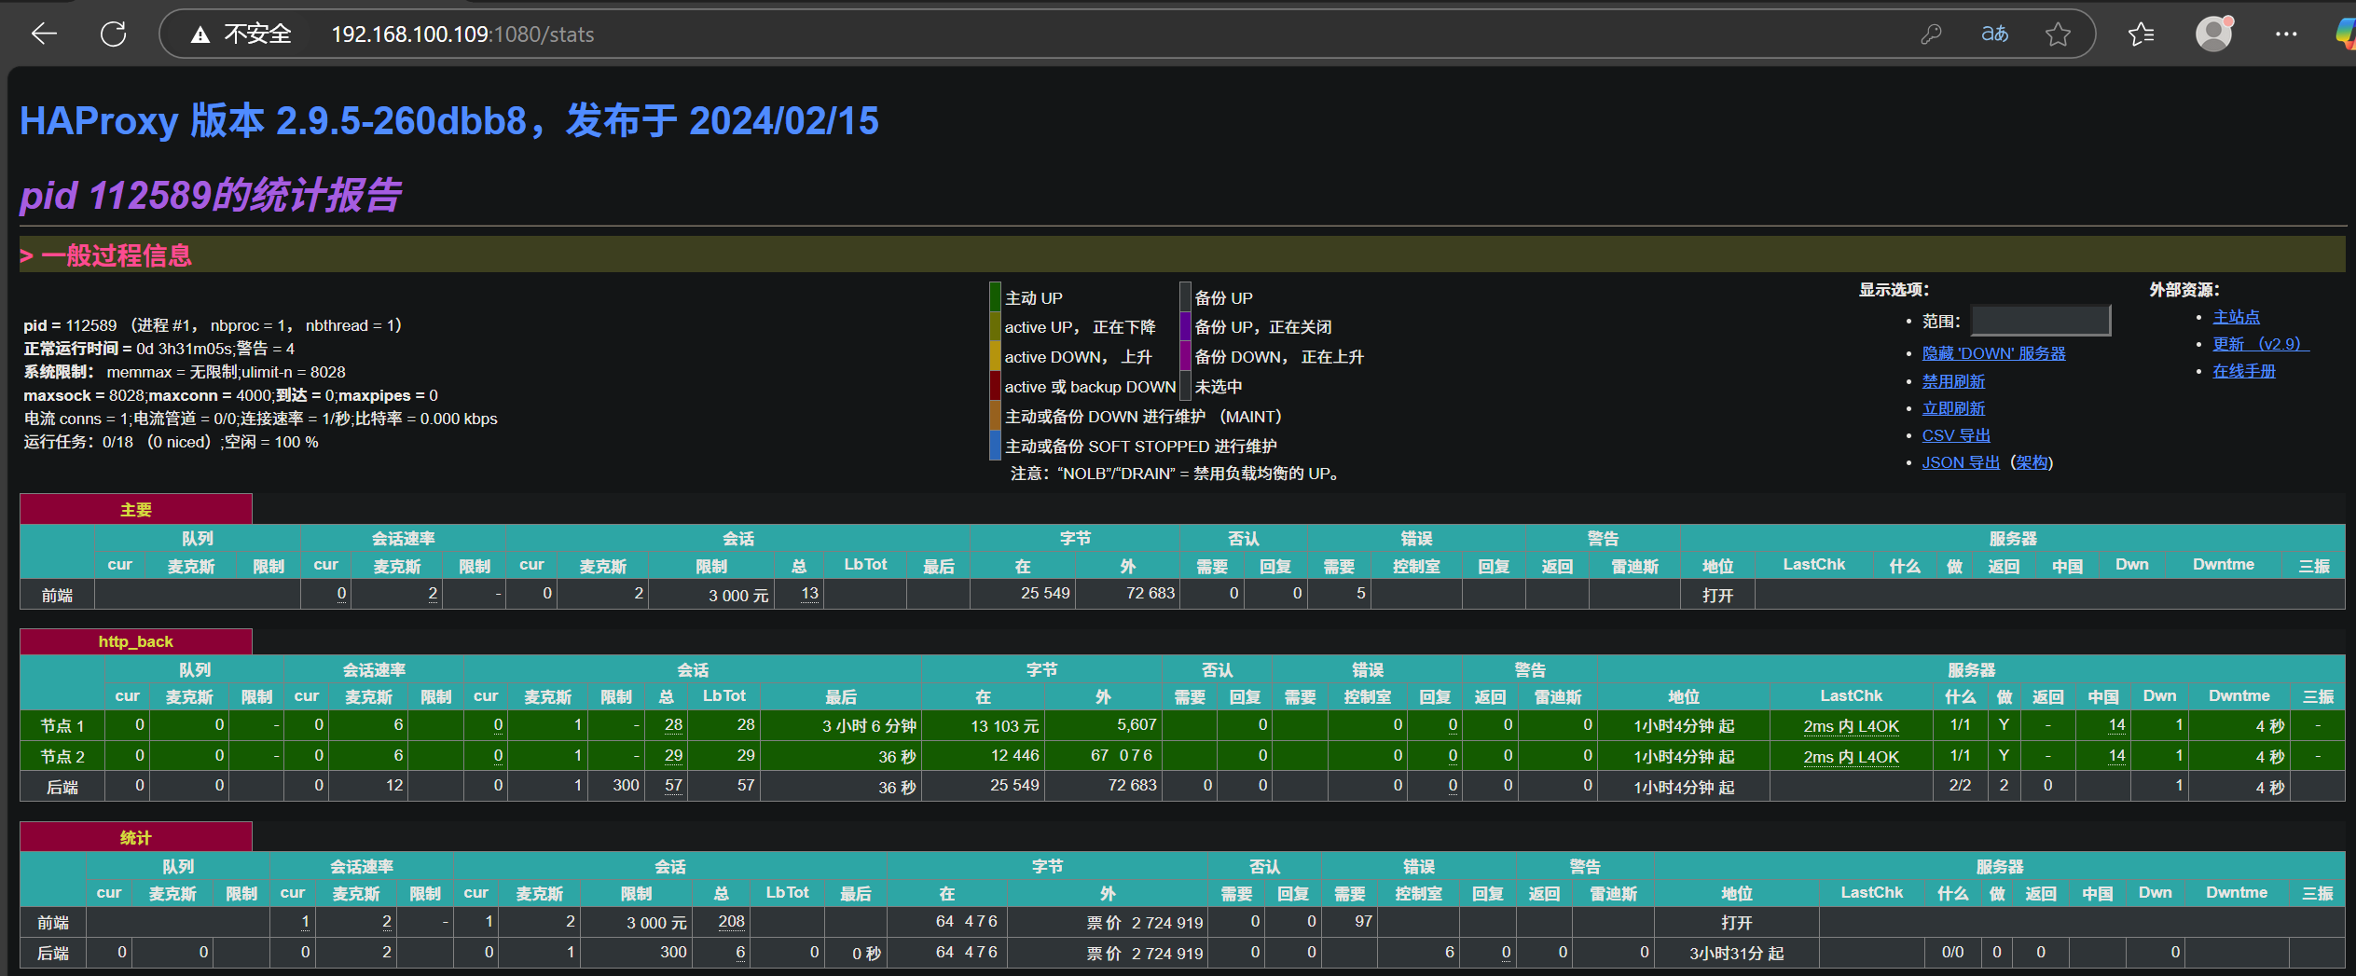
Task: Click the 禁用刷新 link
Action: (x=1953, y=381)
